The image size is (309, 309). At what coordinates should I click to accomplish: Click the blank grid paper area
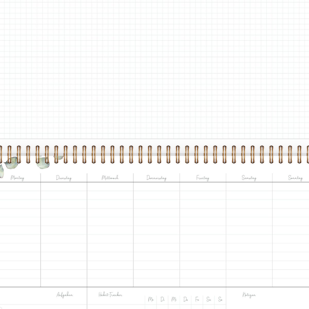click(x=154, y=70)
